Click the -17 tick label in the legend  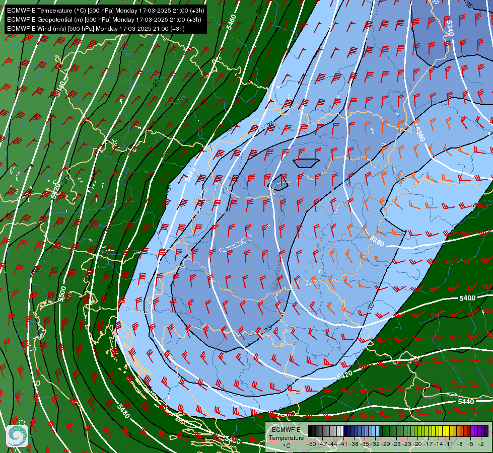click(428, 444)
